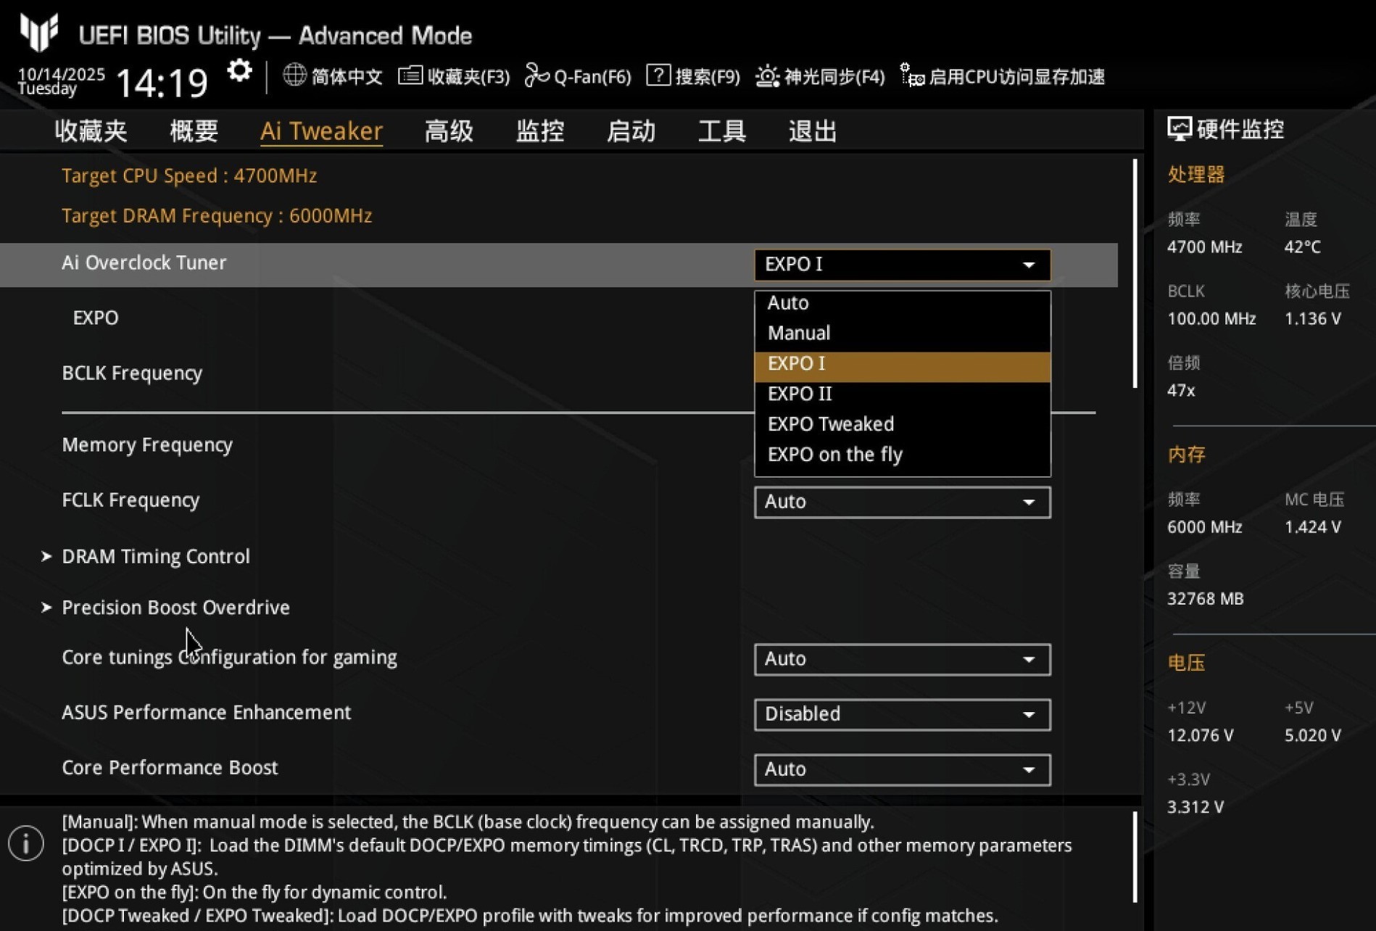Click the main settings list scrollbar
This screenshot has height=931, width=1376.
(1135, 276)
